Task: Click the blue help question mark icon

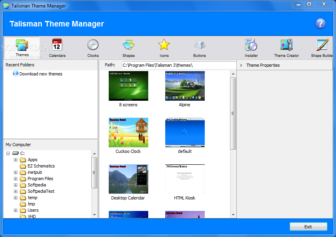Action: point(320,24)
